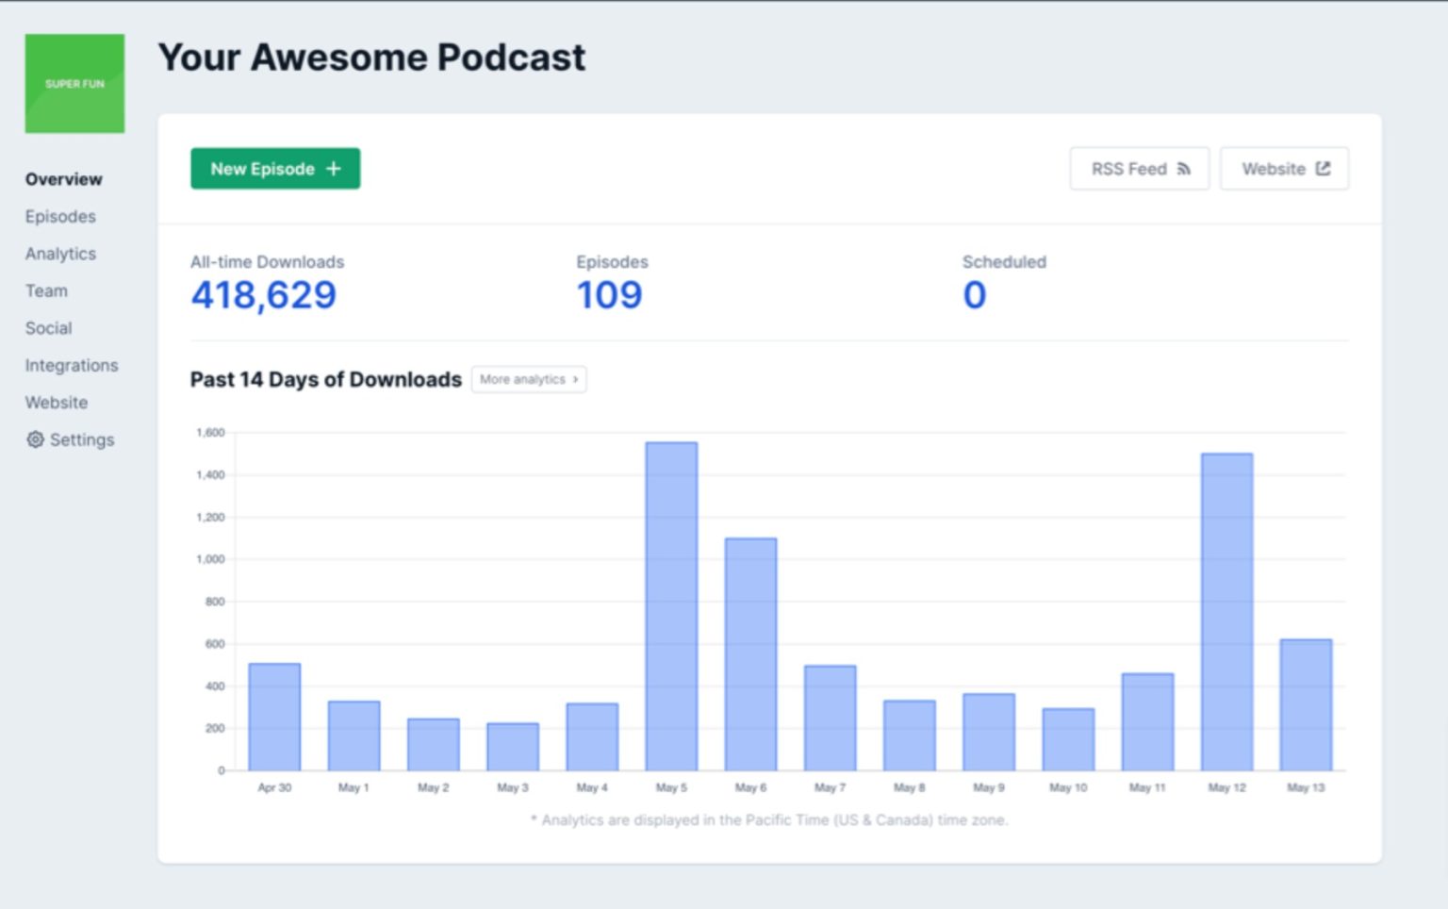
Task: Click the RSS feed icon on RSS Feed button
Action: tap(1183, 168)
